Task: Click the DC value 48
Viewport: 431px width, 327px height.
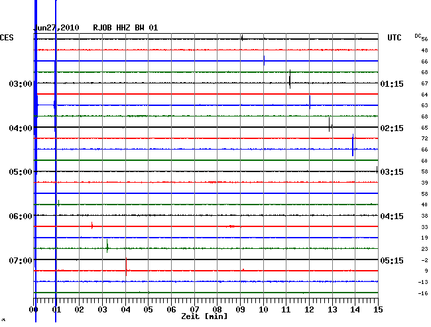Action: pos(424,50)
